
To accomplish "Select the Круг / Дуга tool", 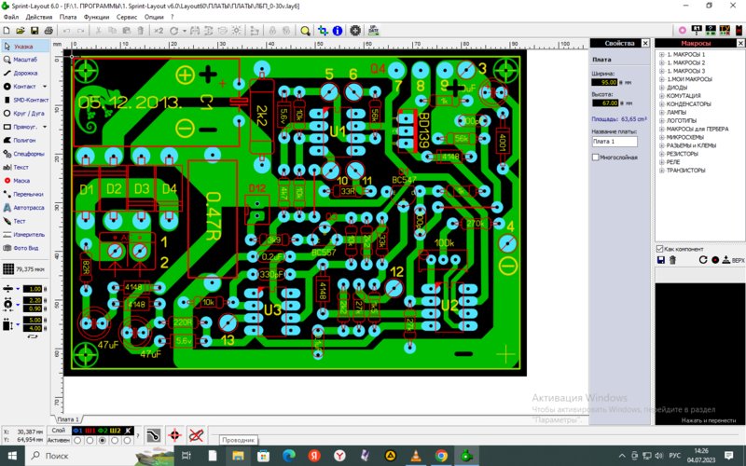I will coord(25,113).
